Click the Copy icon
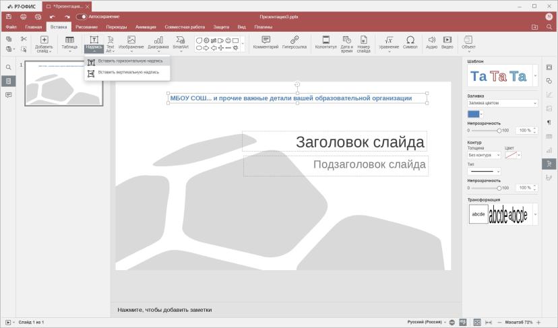Screen dimensions: 558x328 pyautogui.click(x=9, y=39)
